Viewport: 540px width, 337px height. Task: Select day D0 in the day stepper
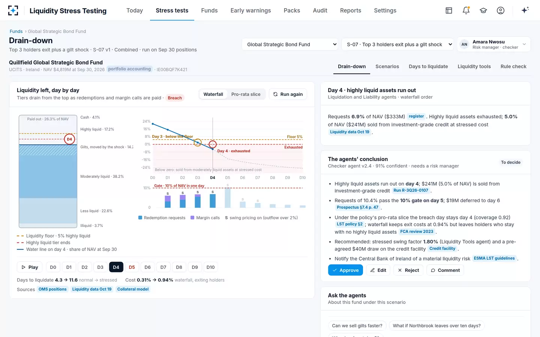click(53, 267)
